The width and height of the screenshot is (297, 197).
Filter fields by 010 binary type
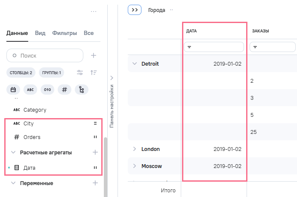pyautogui.click(x=47, y=90)
